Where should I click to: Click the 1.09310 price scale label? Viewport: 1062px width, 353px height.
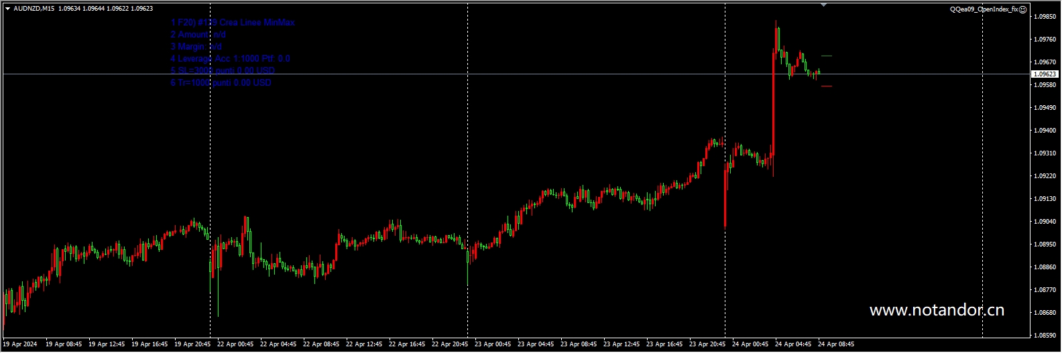(x=1045, y=153)
